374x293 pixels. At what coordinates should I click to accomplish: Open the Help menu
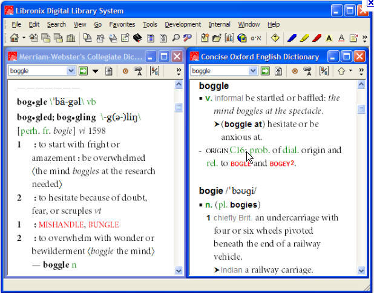click(274, 24)
